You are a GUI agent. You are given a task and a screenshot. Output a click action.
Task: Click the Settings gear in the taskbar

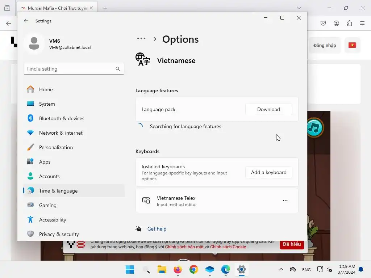click(x=242, y=269)
